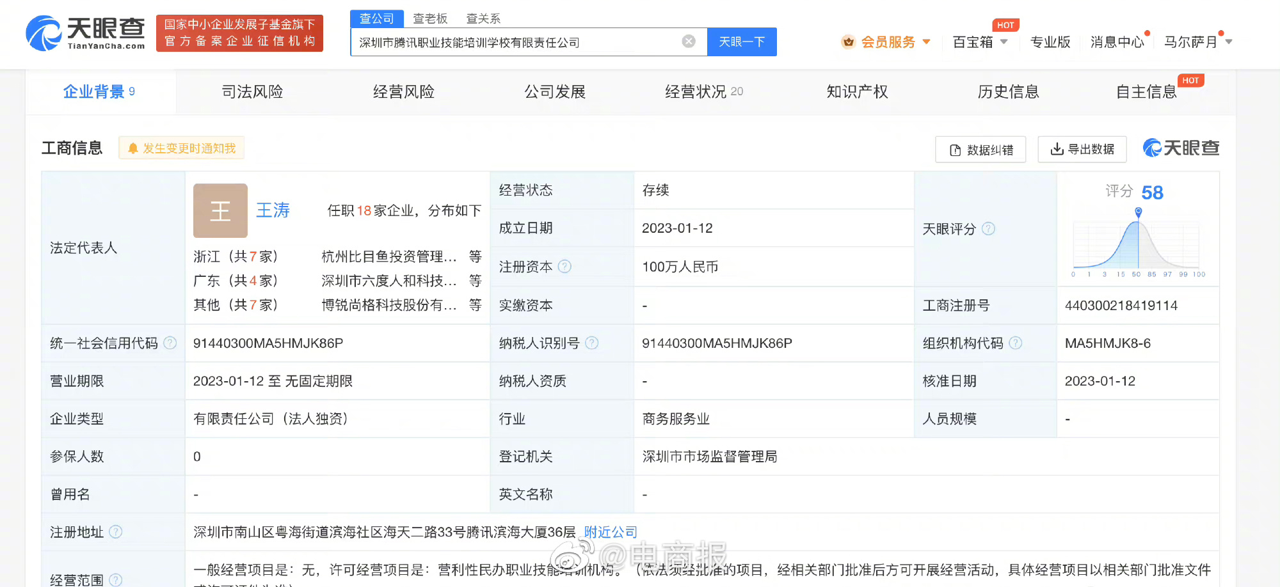
Task: Select the 工商注册号 value 440300218419114
Action: [x=1121, y=306]
